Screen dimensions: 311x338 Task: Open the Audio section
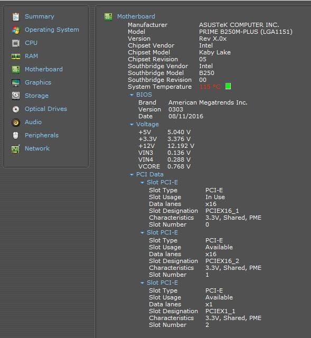coord(33,122)
